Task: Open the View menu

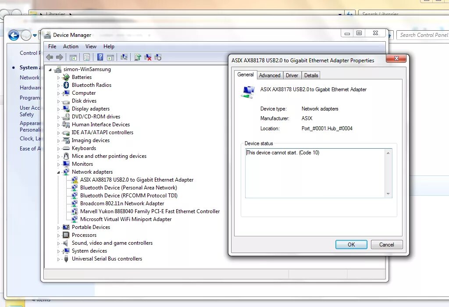Action: (x=91, y=46)
